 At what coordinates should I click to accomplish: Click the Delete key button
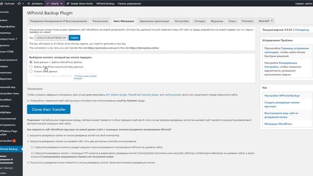pyautogui.click(x=74, y=38)
